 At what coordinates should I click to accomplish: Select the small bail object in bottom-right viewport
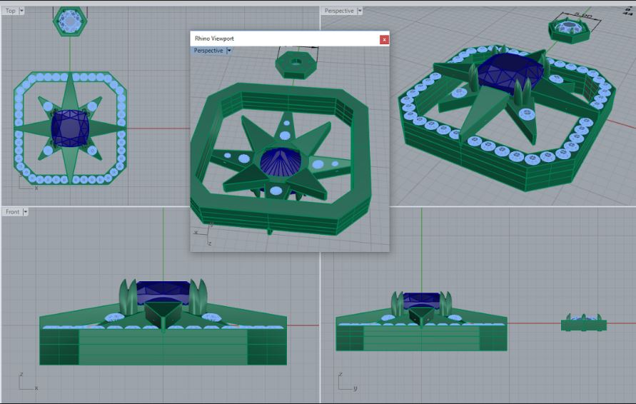pyautogui.click(x=583, y=323)
